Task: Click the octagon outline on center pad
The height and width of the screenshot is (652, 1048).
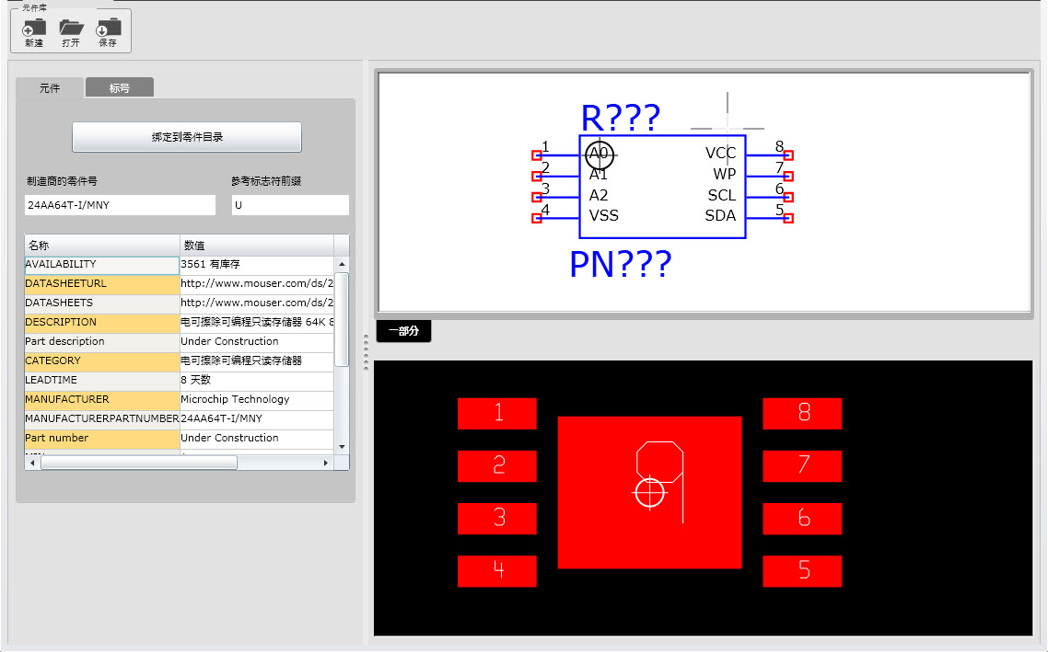Action: point(659,461)
